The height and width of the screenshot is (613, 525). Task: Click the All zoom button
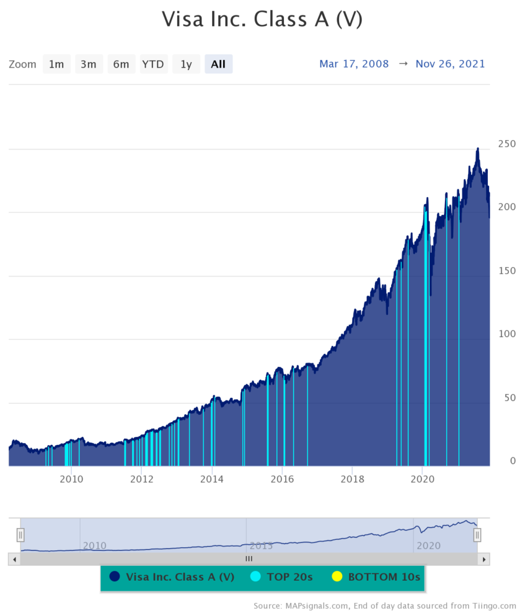click(218, 64)
